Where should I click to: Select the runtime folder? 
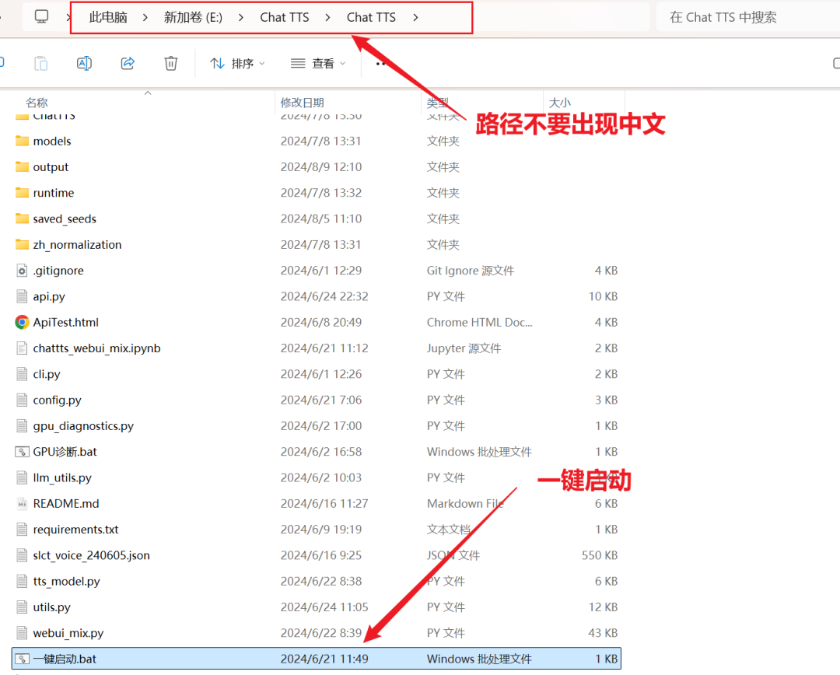pos(54,192)
